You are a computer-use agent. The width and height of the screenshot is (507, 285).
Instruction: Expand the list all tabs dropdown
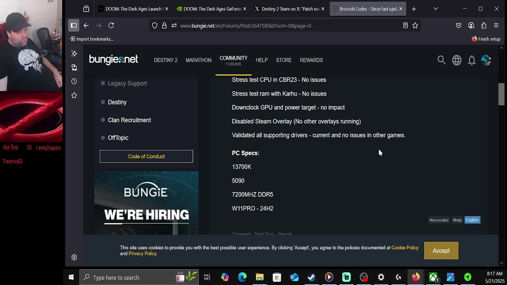pos(436,9)
